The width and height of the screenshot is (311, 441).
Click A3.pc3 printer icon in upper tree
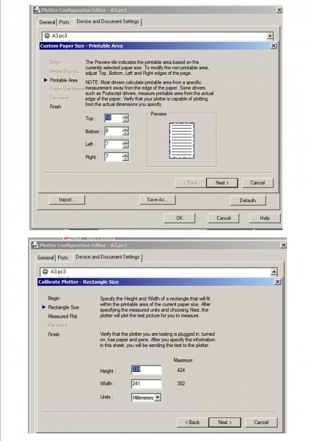[x=47, y=36]
